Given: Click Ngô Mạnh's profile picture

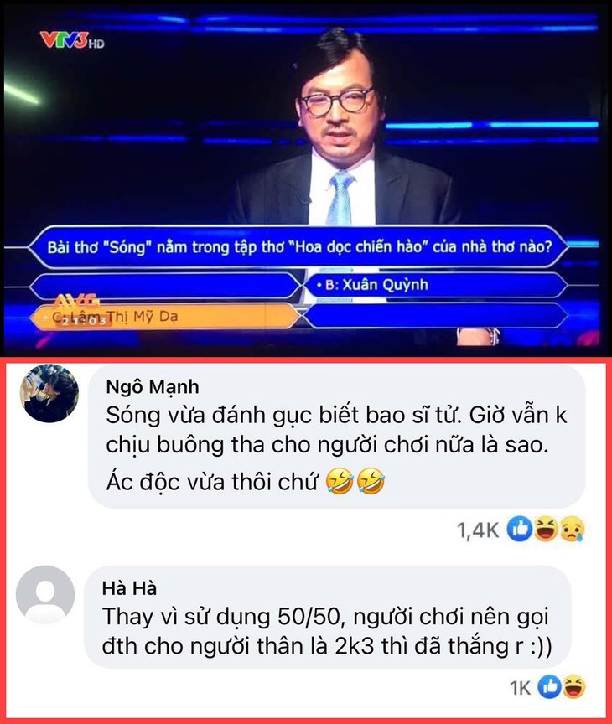Looking at the screenshot, I should [49, 393].
